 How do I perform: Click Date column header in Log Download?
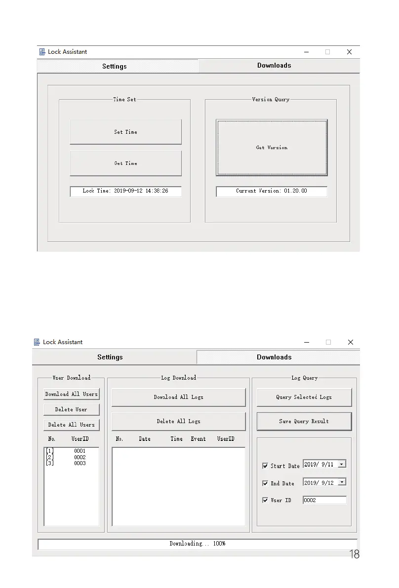(145, 439)
